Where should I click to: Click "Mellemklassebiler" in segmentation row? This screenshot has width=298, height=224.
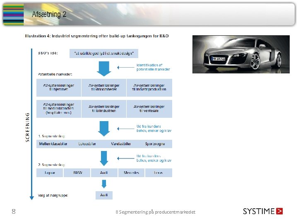coord(53,144)
